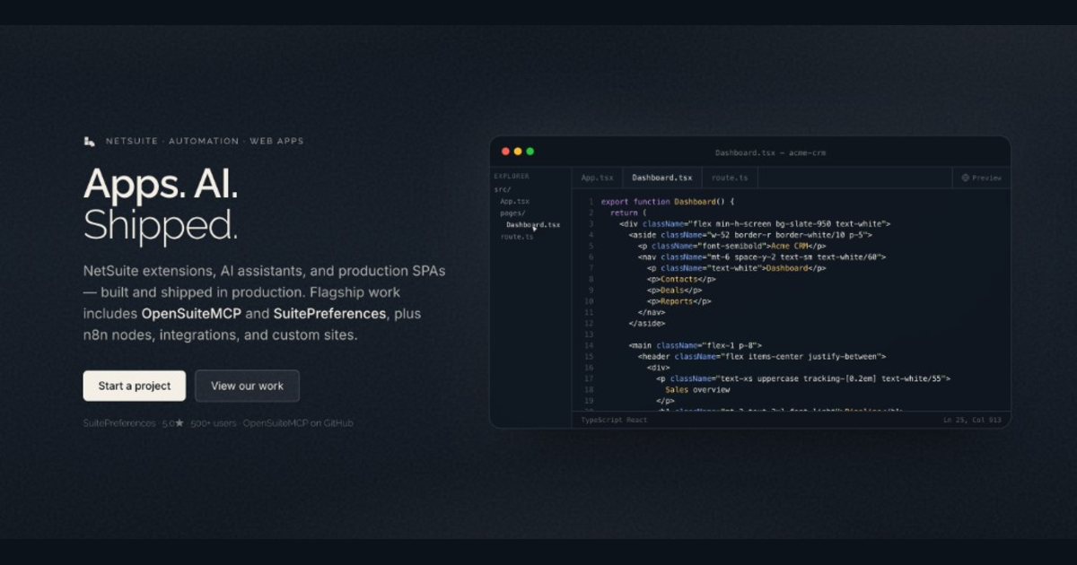The width and height of the screenshot is (1077, 565).
Task: Click the 'Shipped.' headline word
Action: click(x=161, y=224)
